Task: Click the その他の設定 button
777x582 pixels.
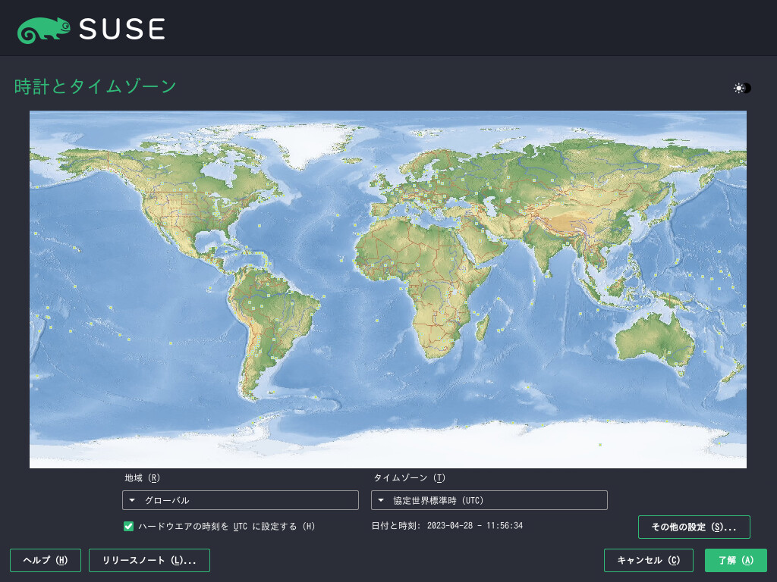Action: coord(694,527)
